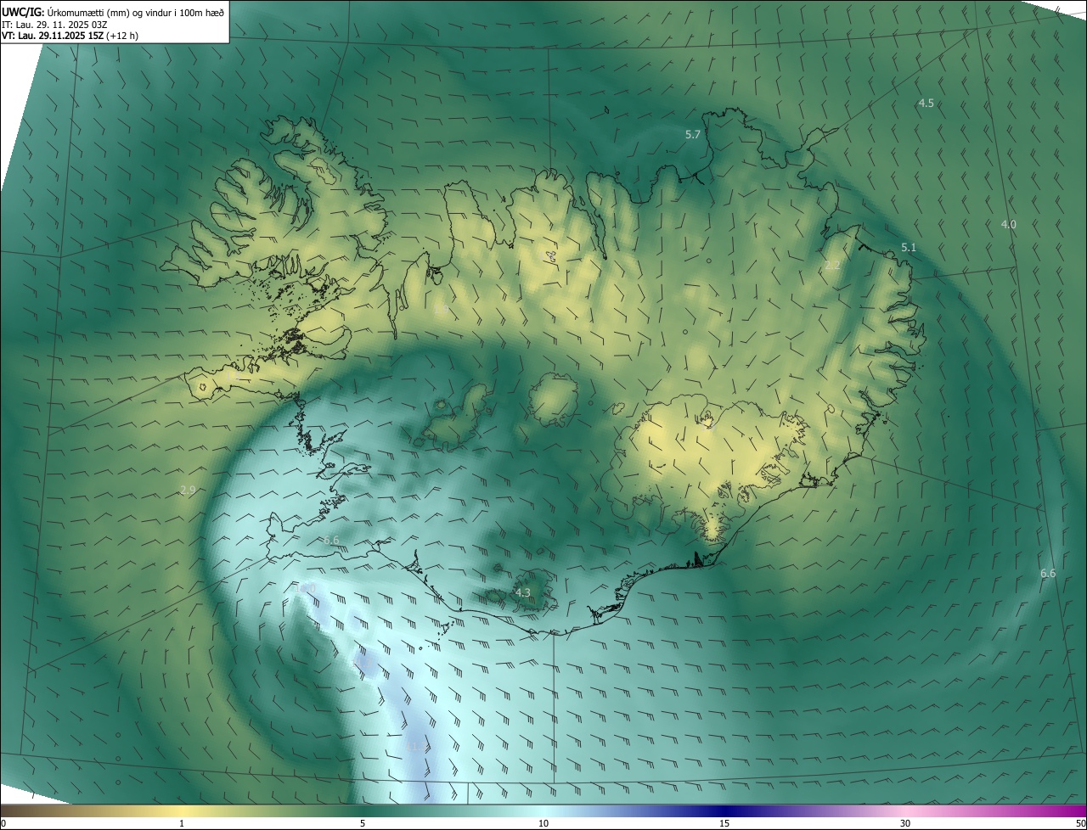1087x830 pixels.
Task: Click the 2.9 value label on the map
Action: pos(189,490)
